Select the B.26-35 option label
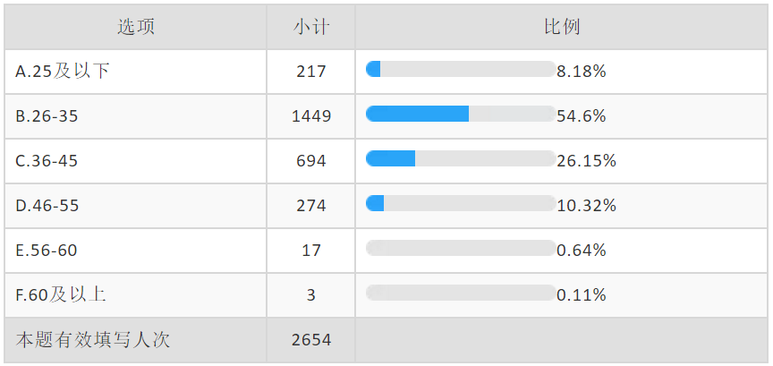Image resolution: width=773 pixels, height=366 pixels. click(47, 116)
